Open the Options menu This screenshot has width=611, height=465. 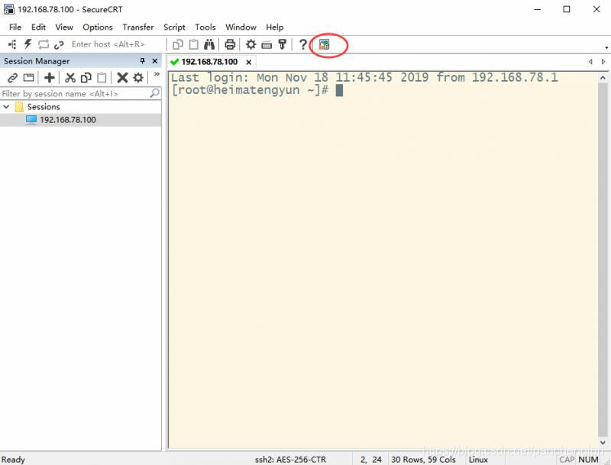coord(98,27)
